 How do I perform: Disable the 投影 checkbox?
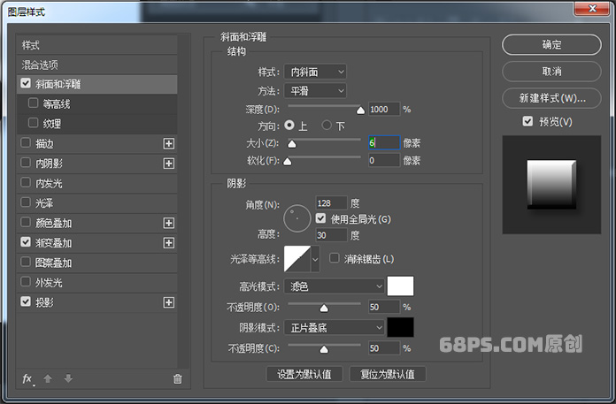pyautogui.click(x=26, y=301)
